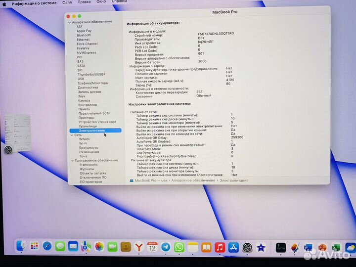
Task: Open the Справка menu
Action: pos(119,1)
